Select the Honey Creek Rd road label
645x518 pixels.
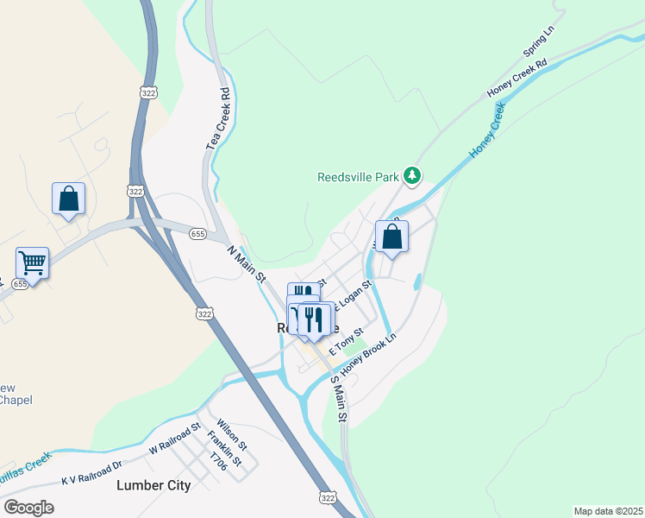pyautogui.click(x=517, y=78)
